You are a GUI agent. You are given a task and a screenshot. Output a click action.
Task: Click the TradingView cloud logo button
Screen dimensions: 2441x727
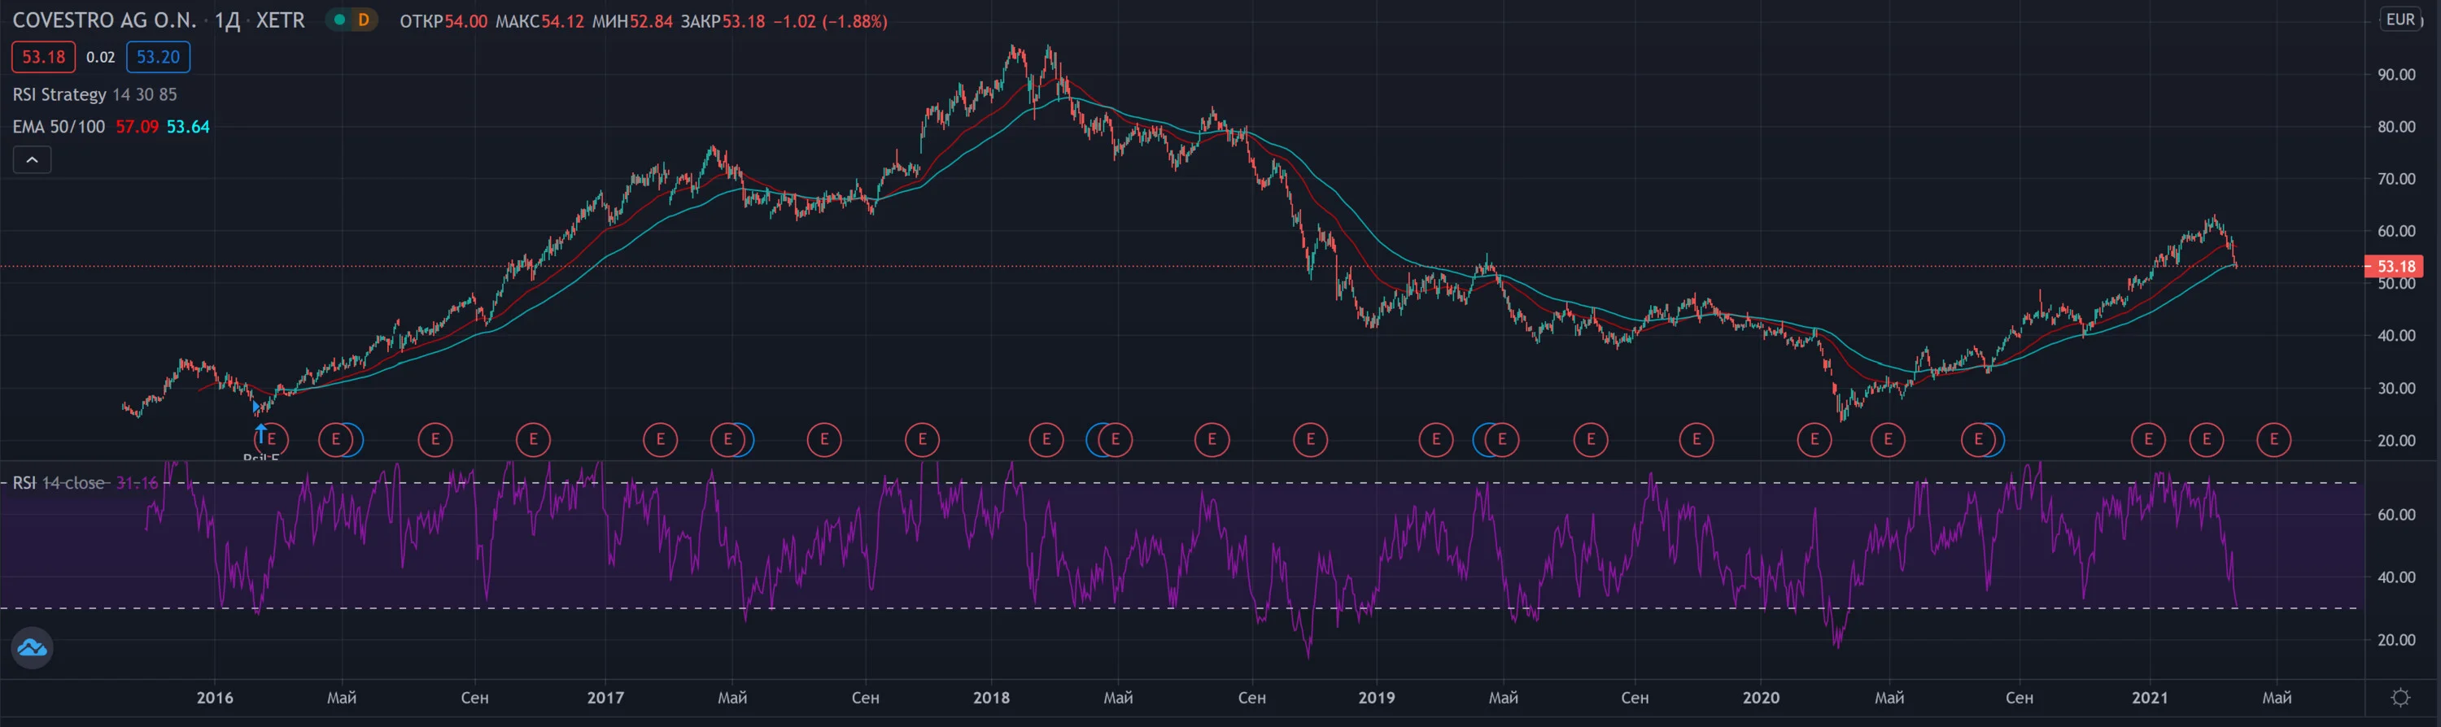[x=31, y=648]
